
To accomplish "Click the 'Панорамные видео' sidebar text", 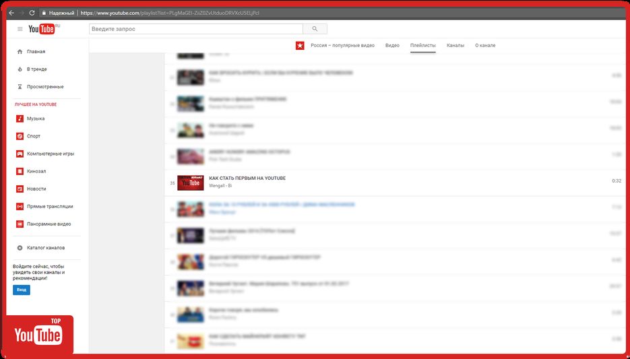I will (x=49, y=224).
